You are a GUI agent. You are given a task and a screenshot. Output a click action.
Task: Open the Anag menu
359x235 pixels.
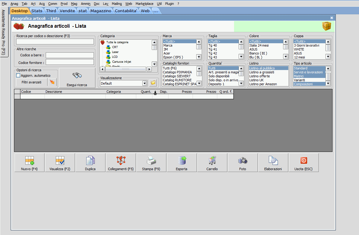(x=14, y=4)
